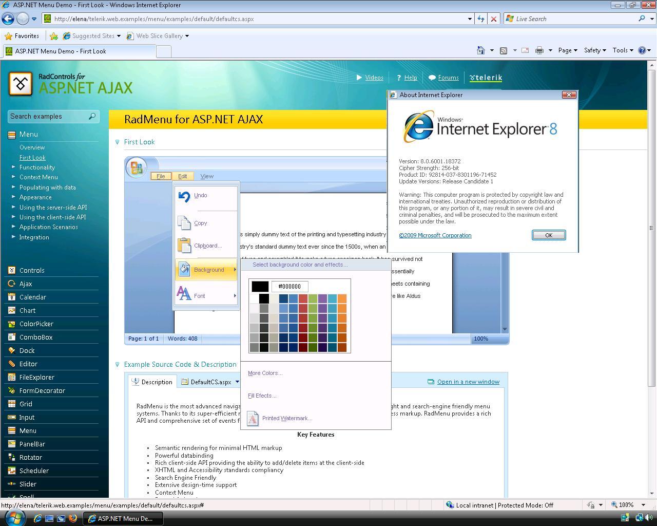Click the Editor item in controls list
The width and height of the screenshot is (657, 526).
click(x=28, y=364)
